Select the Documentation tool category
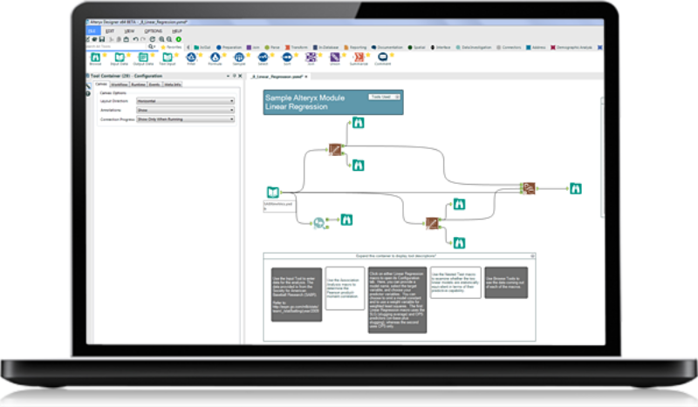 point(387,47)
